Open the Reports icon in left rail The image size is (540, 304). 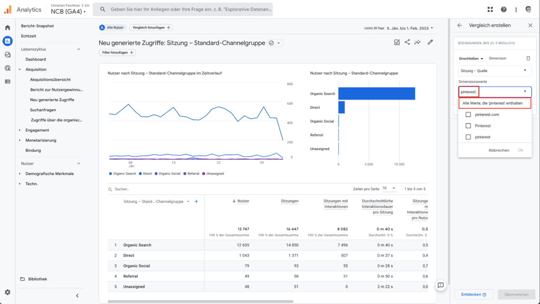point(7,41)
